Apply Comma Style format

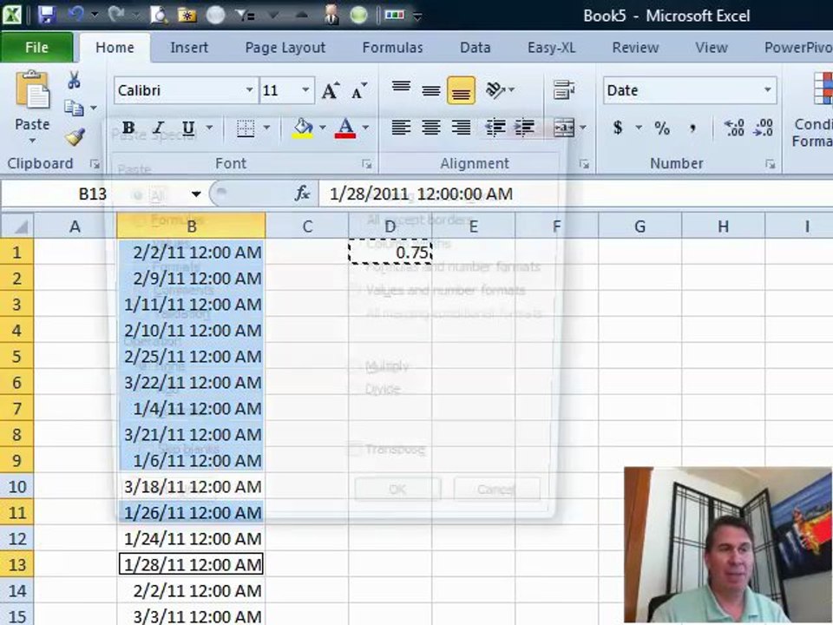(692, 128)
